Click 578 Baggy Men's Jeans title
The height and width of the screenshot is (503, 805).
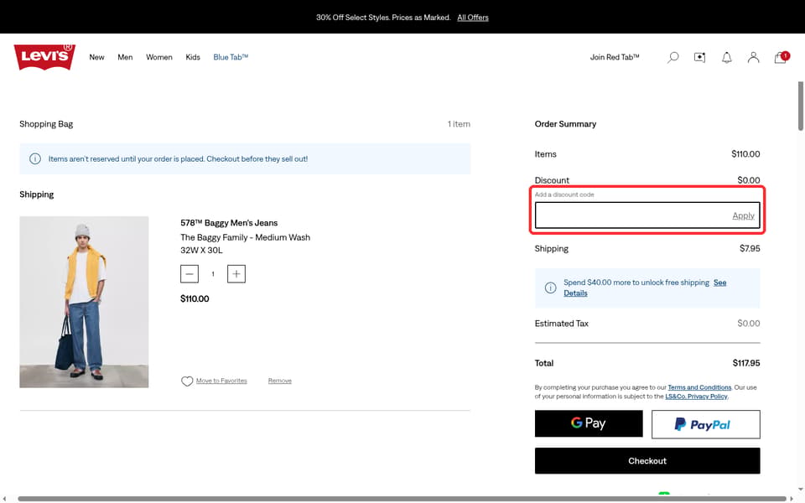point(229,223)
